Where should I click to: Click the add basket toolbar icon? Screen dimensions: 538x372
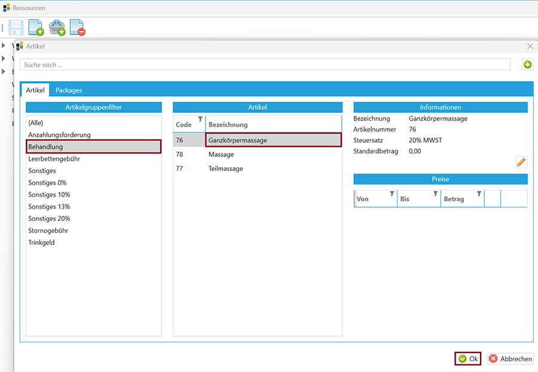click(57, 27)
